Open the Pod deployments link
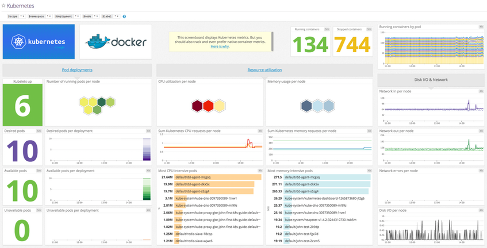The image size is (487, 248). point(77,70)
